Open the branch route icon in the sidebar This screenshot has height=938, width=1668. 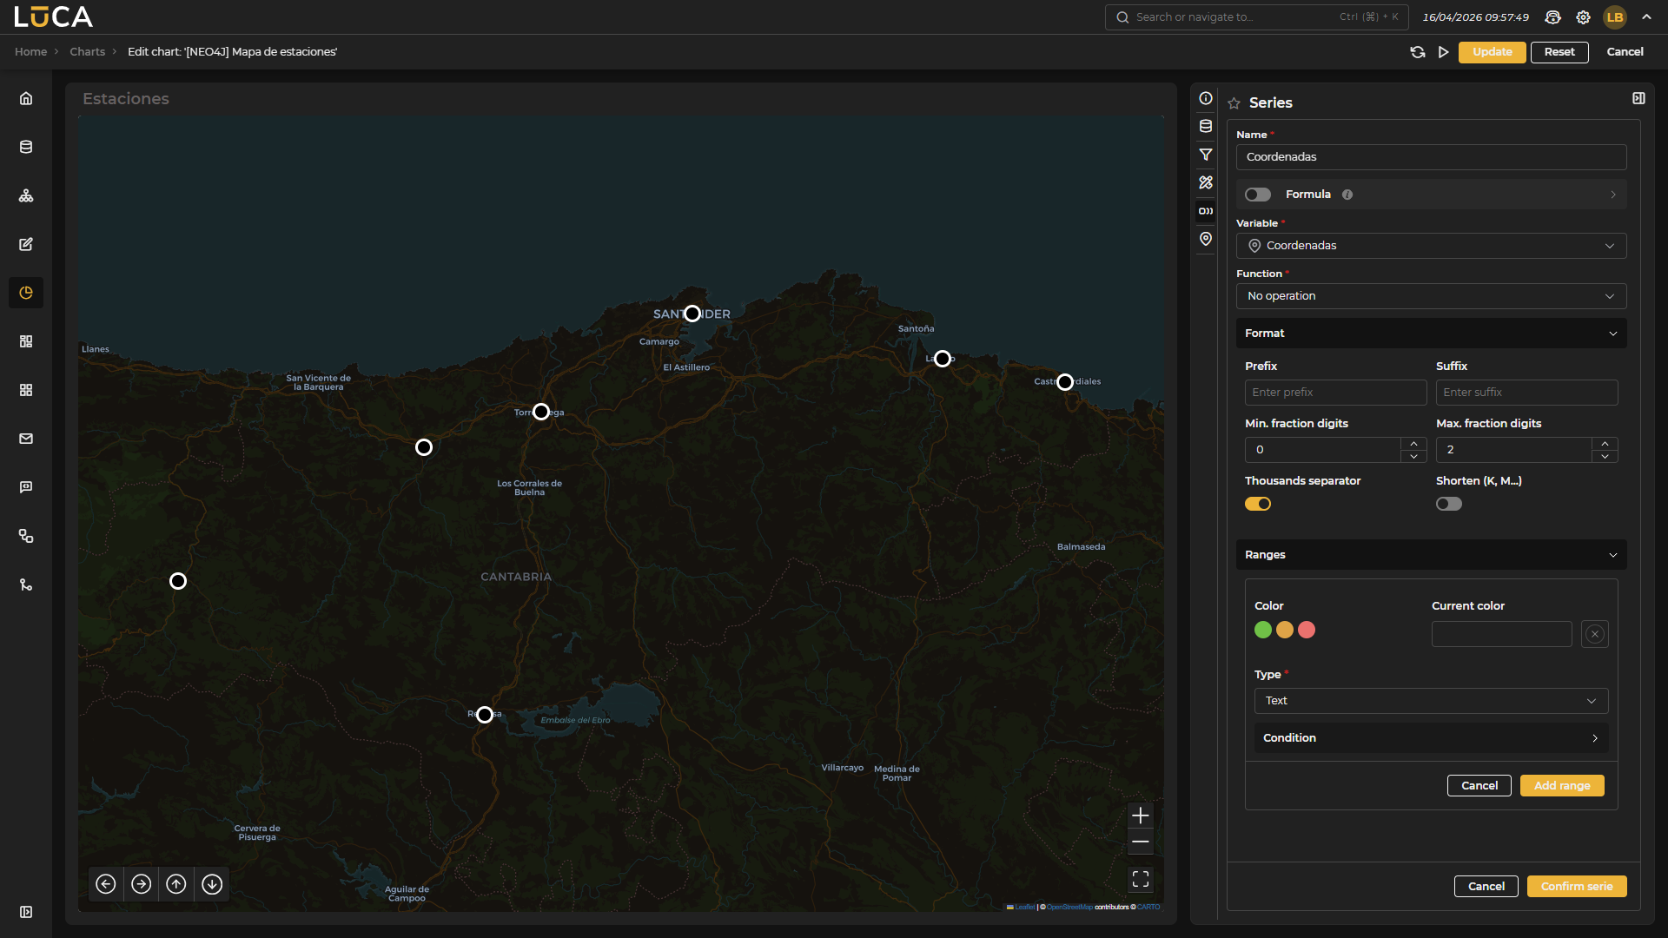click(26, 585)
